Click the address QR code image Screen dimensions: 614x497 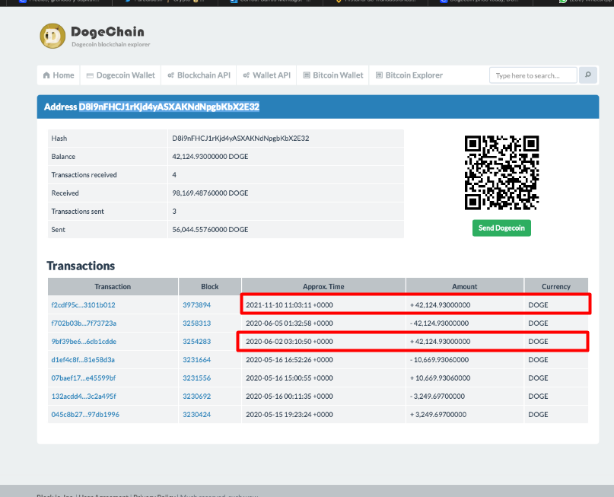[501, 173]
